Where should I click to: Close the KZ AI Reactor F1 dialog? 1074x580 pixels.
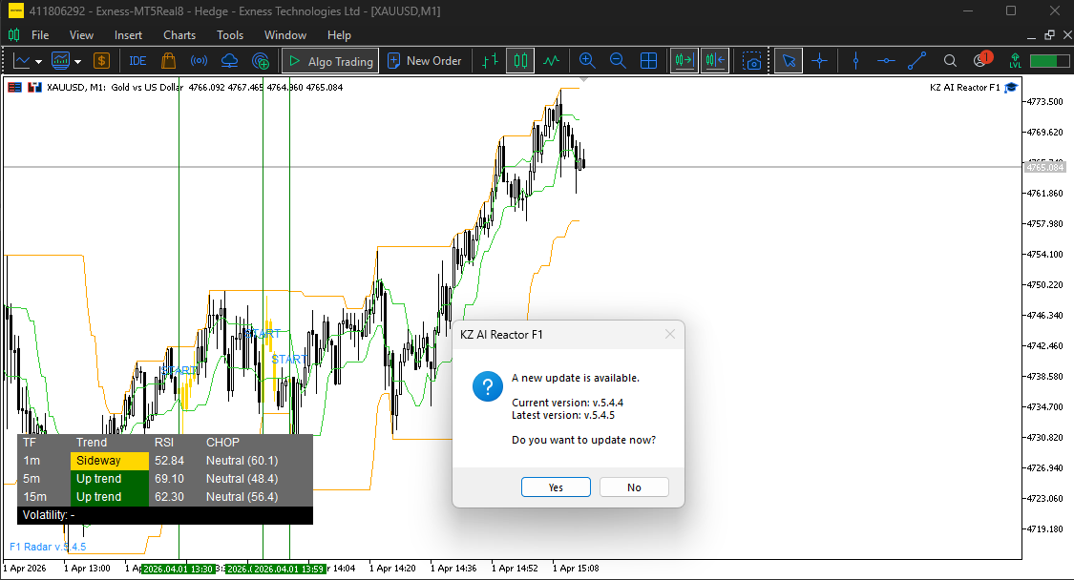(x=670, y=334)
